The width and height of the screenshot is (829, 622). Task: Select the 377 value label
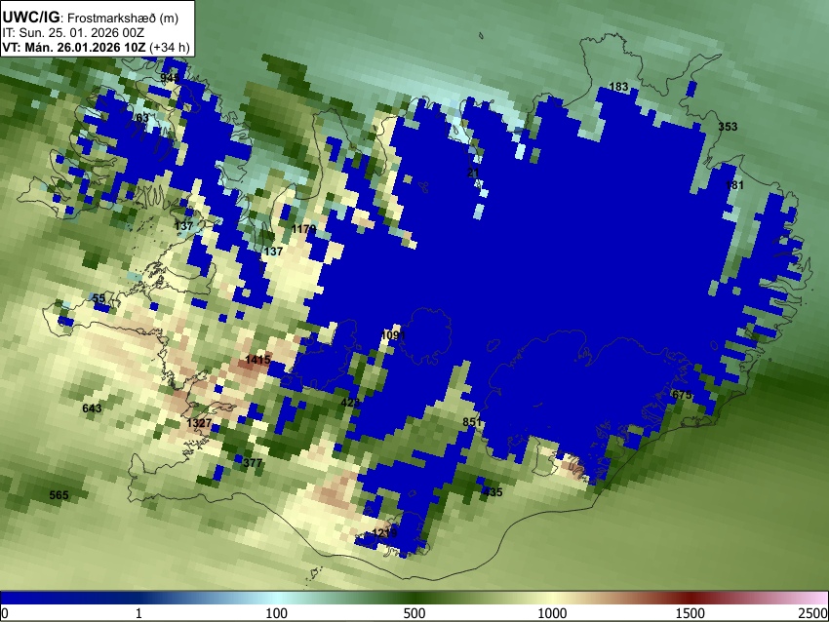[x=253, y=462]
